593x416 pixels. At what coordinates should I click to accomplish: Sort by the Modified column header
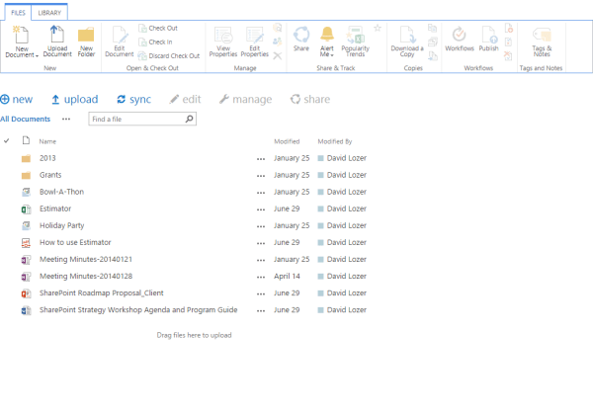point(287,141)
